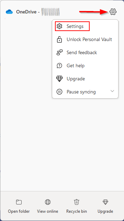124x221 pixels.
Task: Click the Open folder icon
Action: 19,202
